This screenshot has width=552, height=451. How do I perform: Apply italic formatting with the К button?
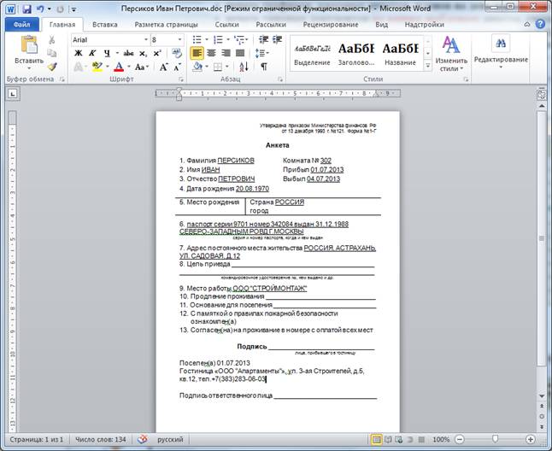pyautogui.click(x=91, y=53)
